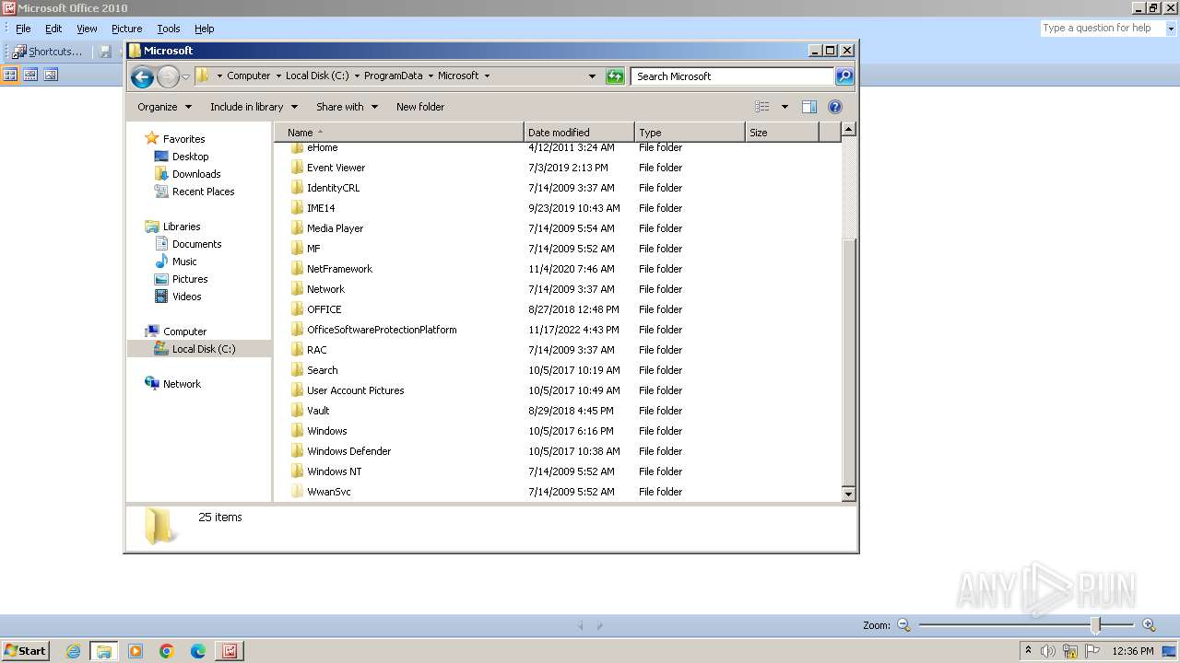Screen dimensions: 1180x663
Task: Open the View menu
Action: pyautogui.click(x=87, y=29)
